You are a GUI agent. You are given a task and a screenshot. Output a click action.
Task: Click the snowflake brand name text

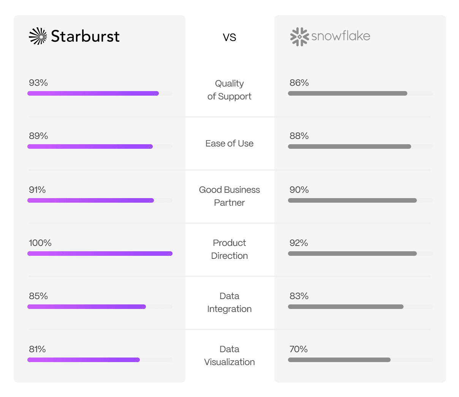point(340,36)
